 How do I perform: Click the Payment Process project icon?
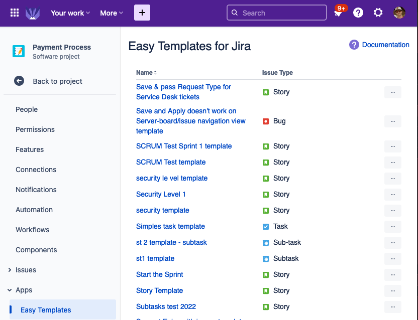(19, 51)
